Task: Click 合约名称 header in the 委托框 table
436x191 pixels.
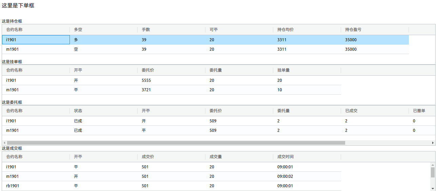Action: click(36, 111)
